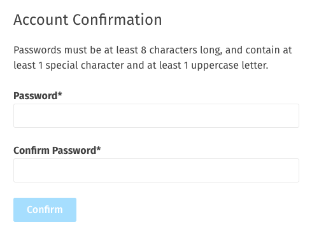Click the required asterisk beside Confirm Password
319x234 pixels.
click(x=99, y=149)
